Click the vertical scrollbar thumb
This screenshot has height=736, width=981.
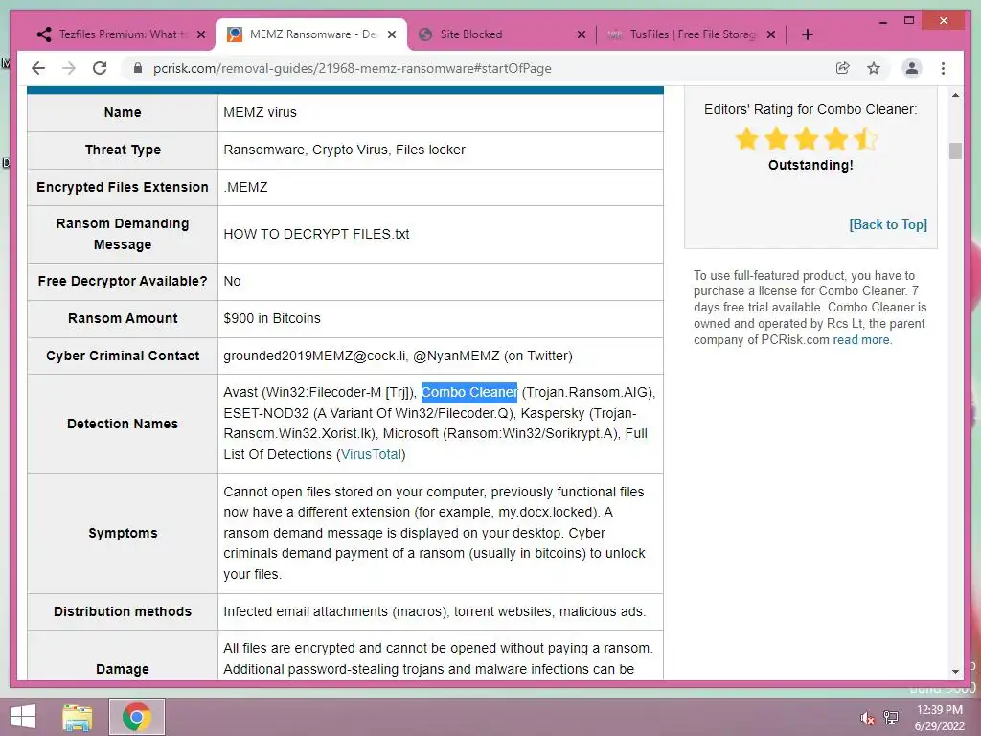point(955,150)
